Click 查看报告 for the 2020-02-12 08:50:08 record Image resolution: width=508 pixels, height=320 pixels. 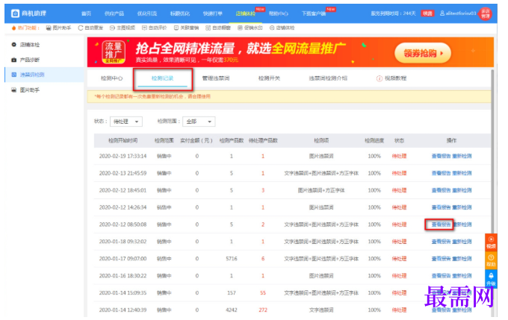click(441, 225)
